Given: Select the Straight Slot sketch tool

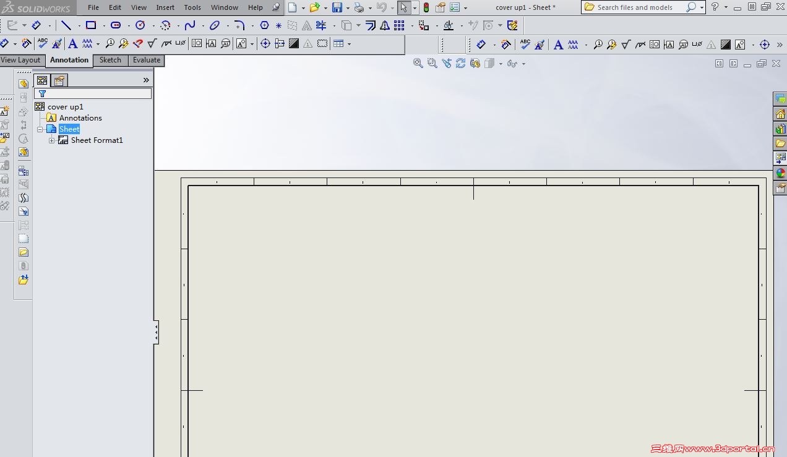Looking at the screenshot, I should tap(116, 25).
